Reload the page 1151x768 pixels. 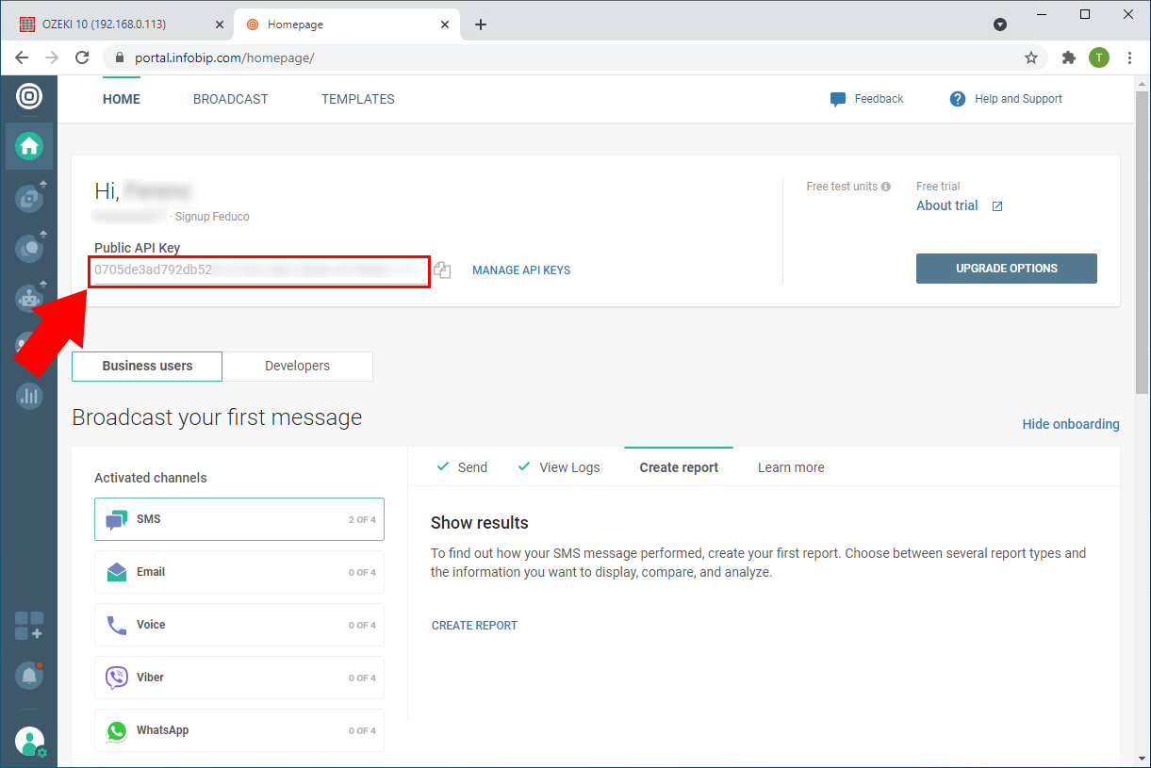pos(82,57)
